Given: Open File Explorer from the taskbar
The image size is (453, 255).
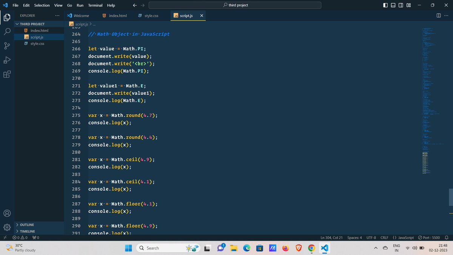Looking at the screenshot, I should tap(233, 248).
